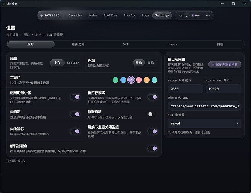This screenshot has height=193, width=251.
Task: Enable the 静默启动 switch
Action: (152, 114)
